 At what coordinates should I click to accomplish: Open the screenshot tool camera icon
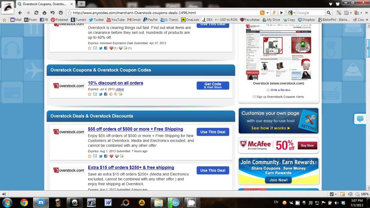pyautogui.click(x=346, y=13)
